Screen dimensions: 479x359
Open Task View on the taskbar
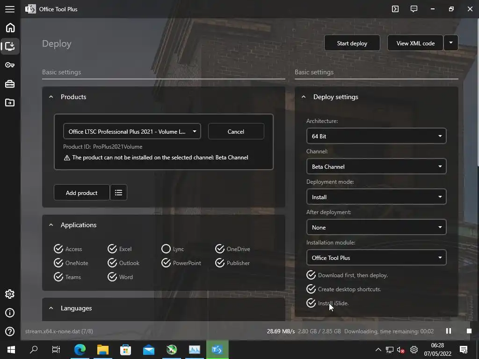tap(56, 350)
